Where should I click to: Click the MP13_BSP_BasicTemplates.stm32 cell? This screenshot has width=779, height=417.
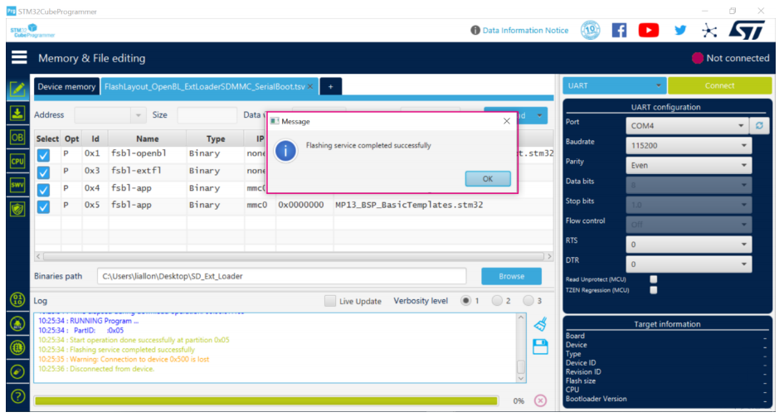tap(409, 205)
